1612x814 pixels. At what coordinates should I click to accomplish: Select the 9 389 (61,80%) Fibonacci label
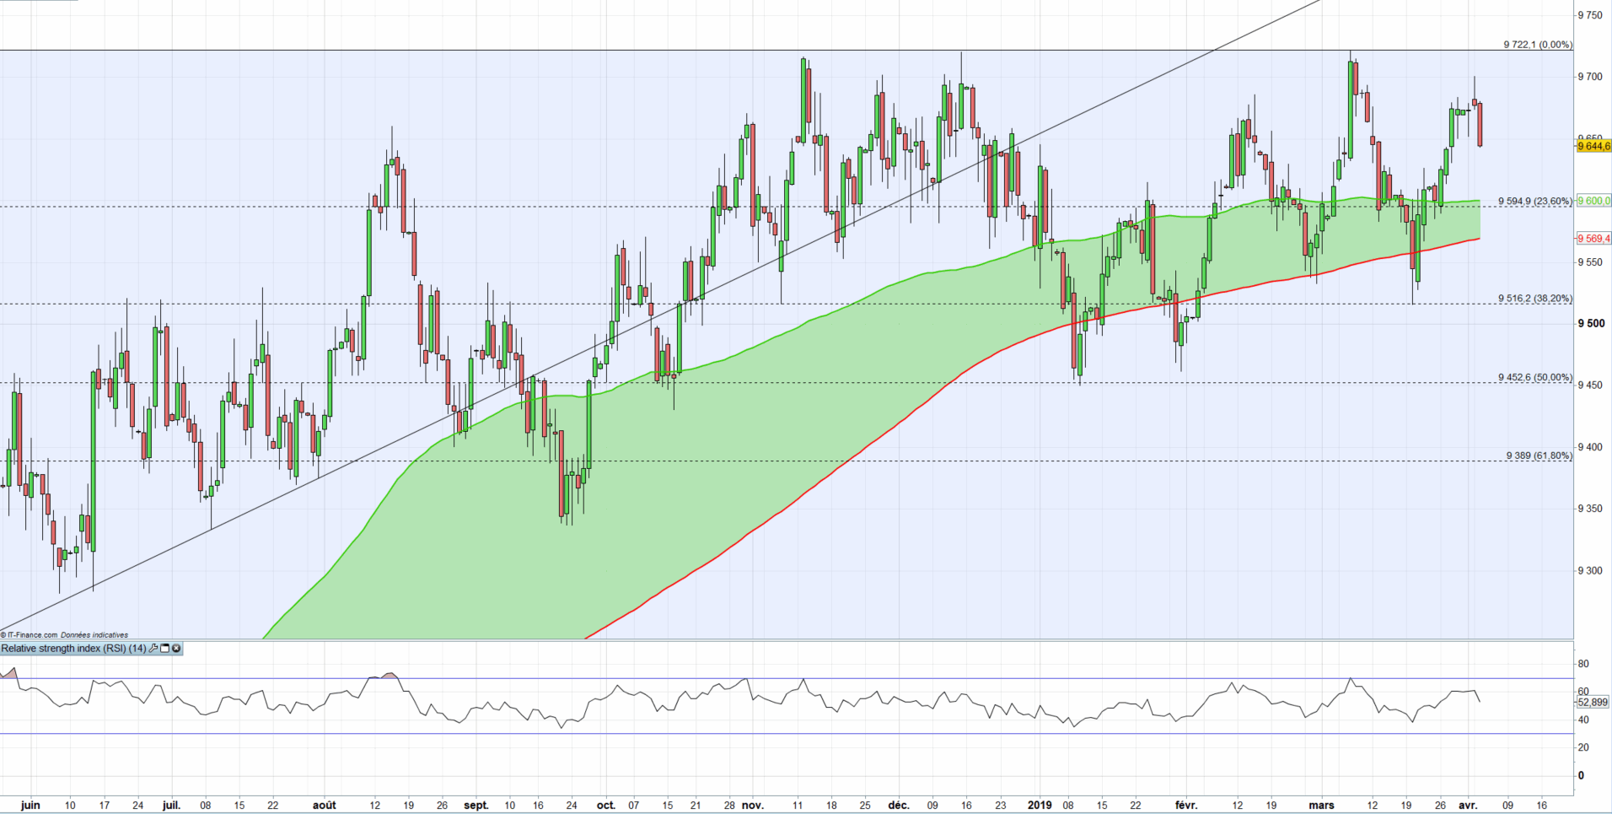[x=1539, y=456]
